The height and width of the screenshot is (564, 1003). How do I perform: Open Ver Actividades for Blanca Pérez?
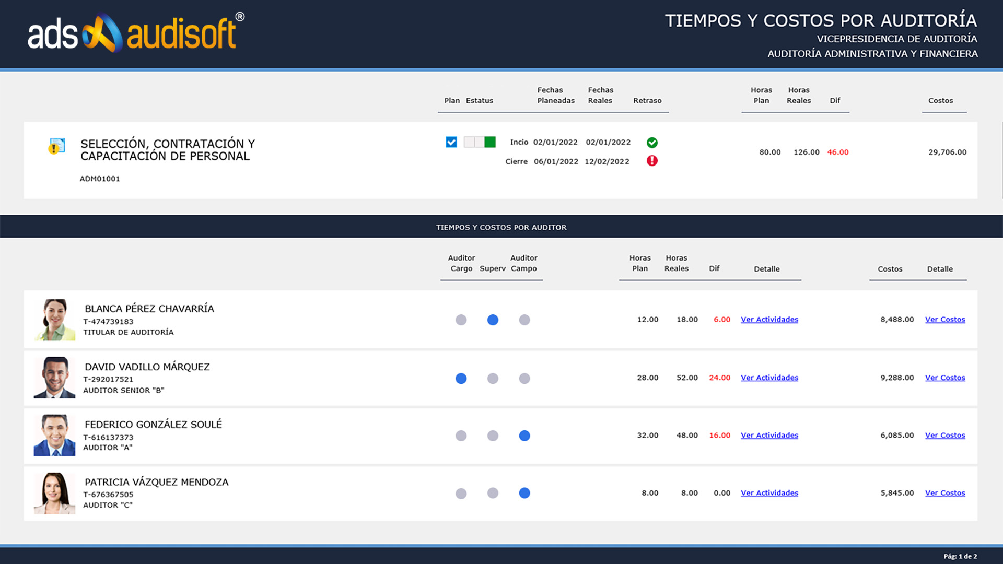click(769, 319)
